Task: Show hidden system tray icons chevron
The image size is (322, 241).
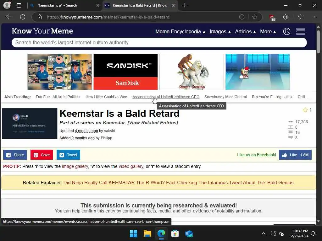Action: coord(264,233)
